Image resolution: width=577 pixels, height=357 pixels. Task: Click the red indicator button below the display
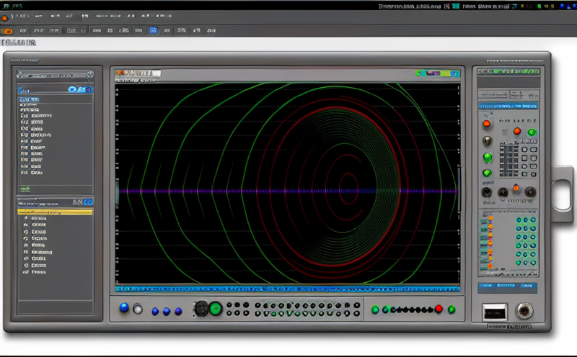(438, 309)
